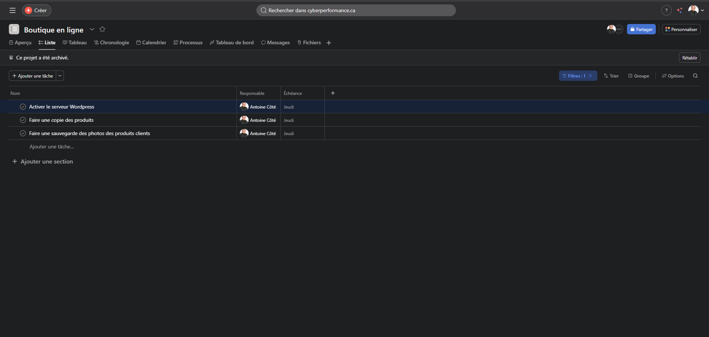Click the project list icon beside Boutique en ligne
Image resolution: width=709 pixels, height=337 pixels.
pos(14,29)
